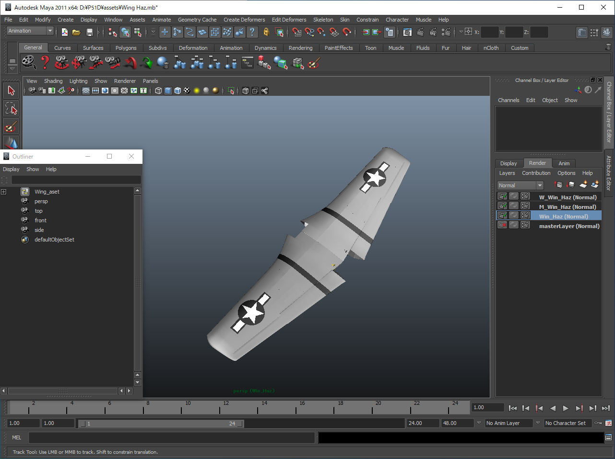Open the input box mode dropdown arrow
The image size is (615, 459).
tap(461, 32)
